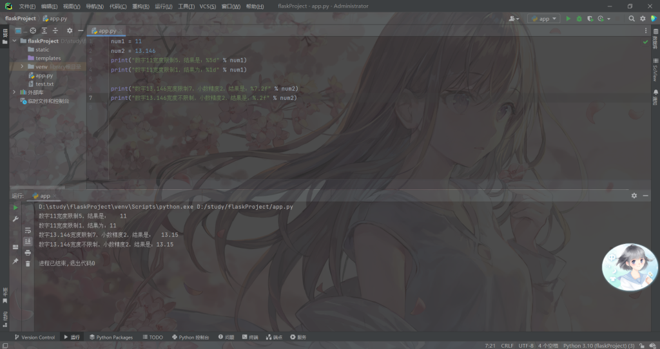Select test.txt in the project tree
660x349 pixels.
(x=44, y=84)
